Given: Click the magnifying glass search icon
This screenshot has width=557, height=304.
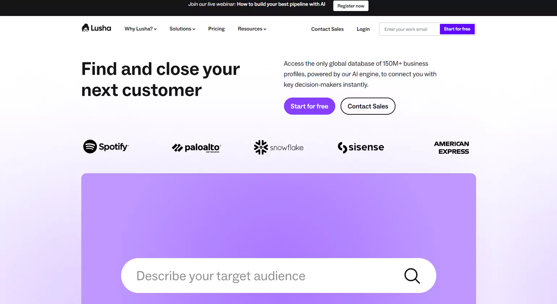Looking at the screenshot, I should (x=412, y=276).
